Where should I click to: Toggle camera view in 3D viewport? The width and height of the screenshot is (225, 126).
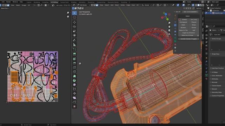point(169,30)
